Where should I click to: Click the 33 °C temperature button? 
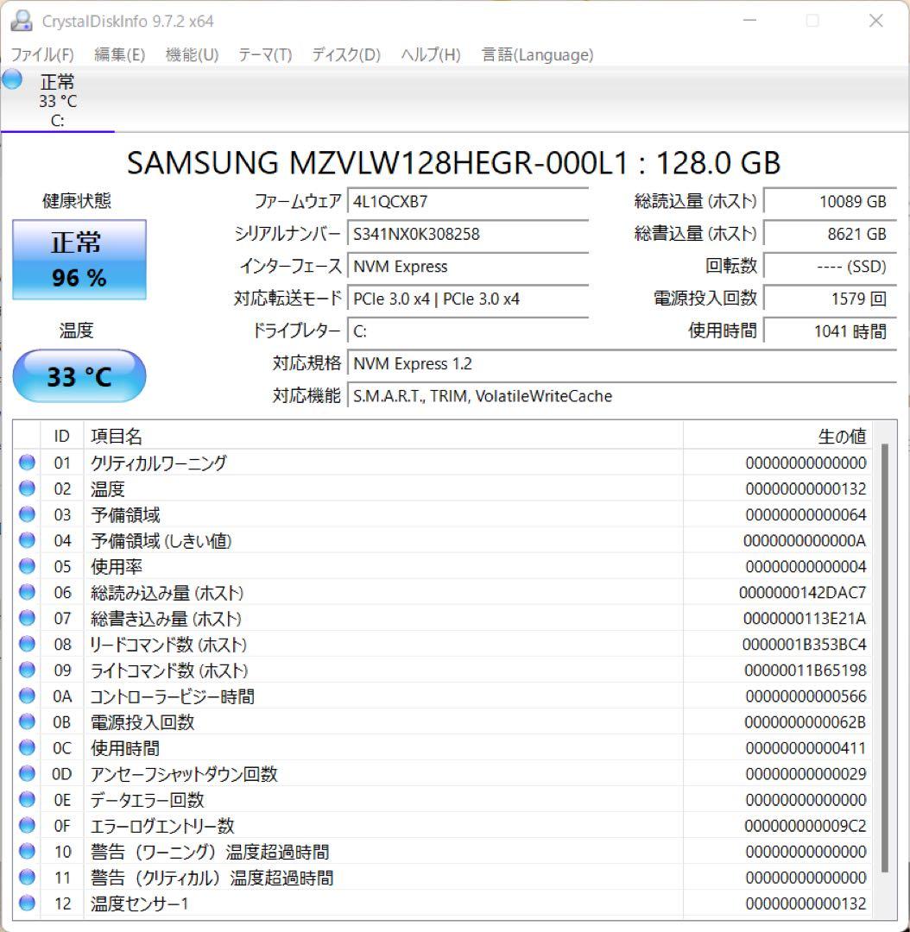79,375
